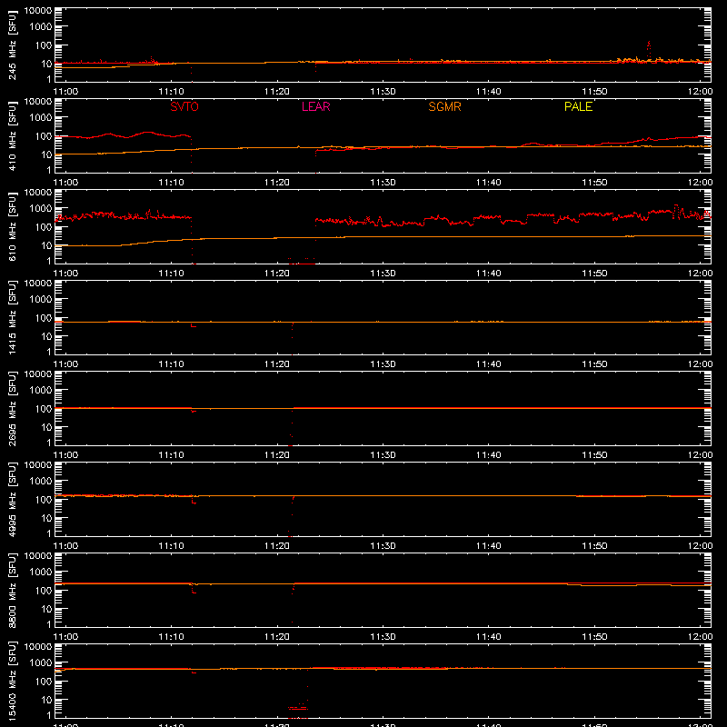
Task: Click the 11:10 tick label under the 410 MHz plot
Action: point(171,183)
